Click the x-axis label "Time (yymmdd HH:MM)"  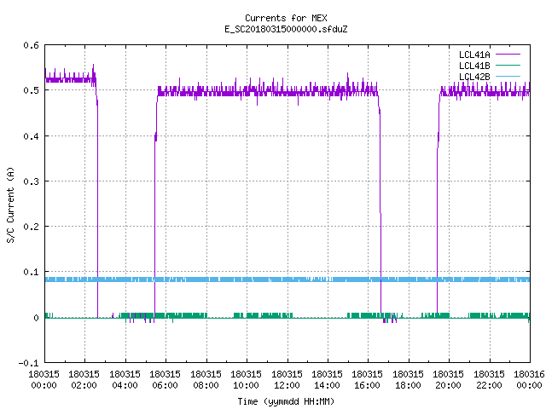(x=286, y=401)
